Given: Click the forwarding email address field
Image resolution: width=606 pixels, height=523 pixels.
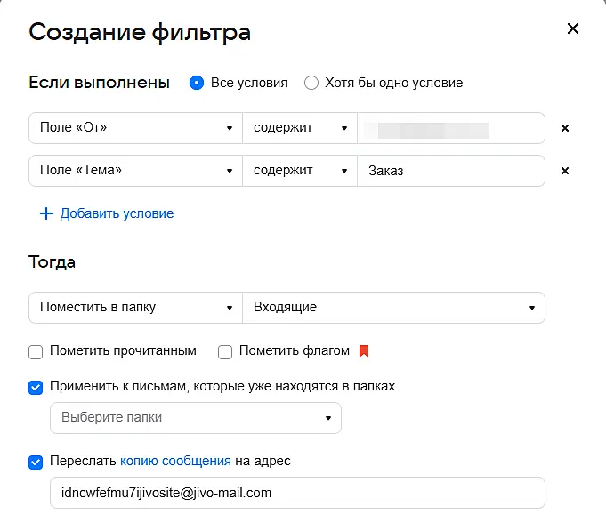Looking at the screenshot, I should click(x=297, y=493).
